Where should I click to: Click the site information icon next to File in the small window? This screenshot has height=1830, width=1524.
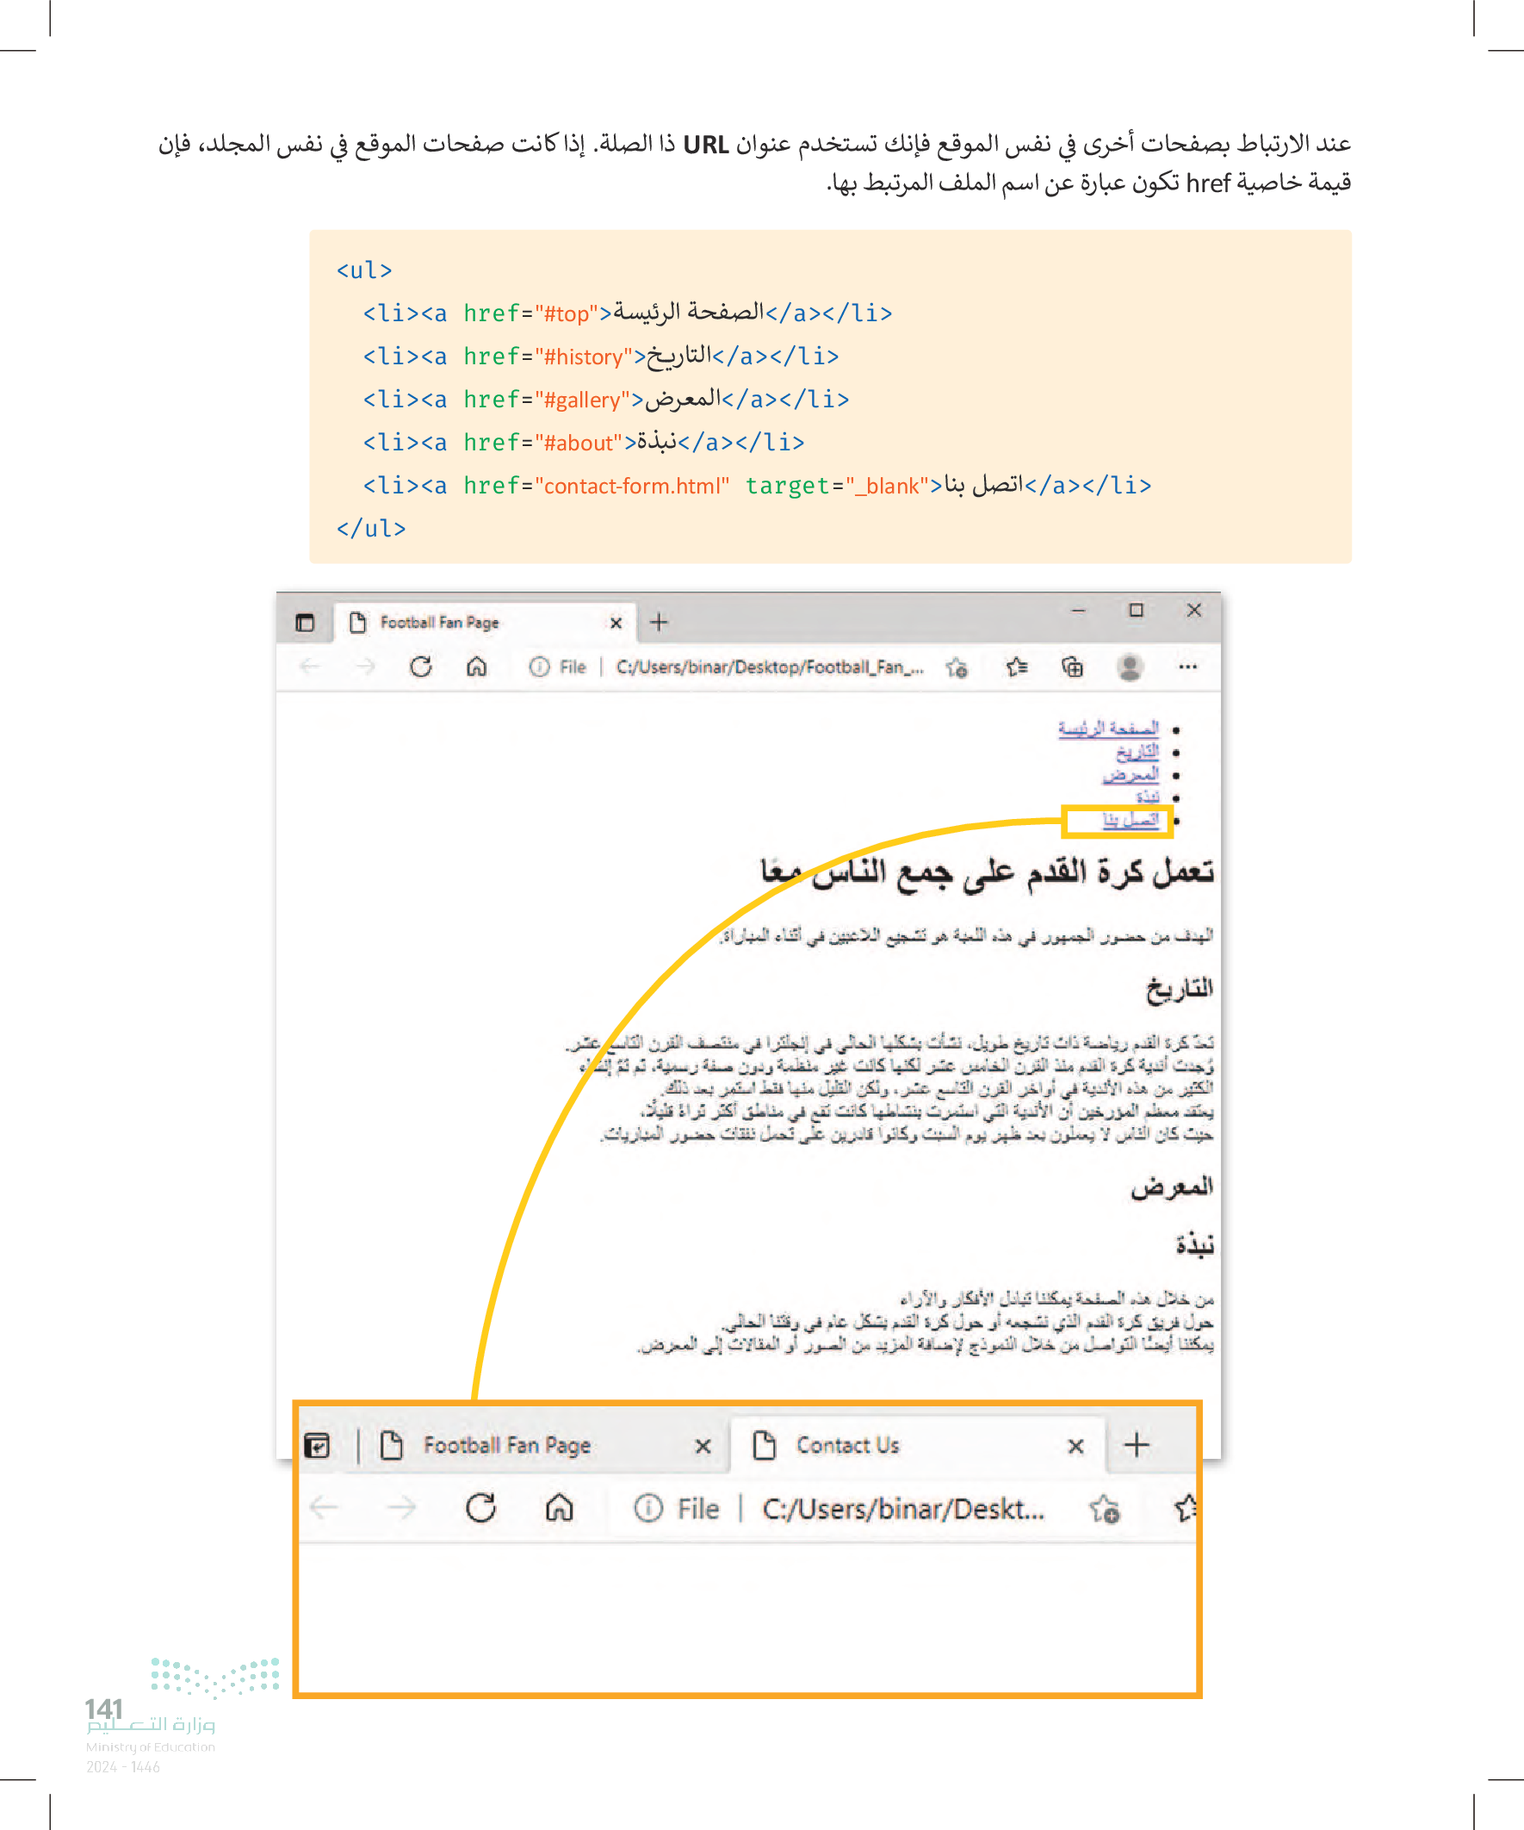coord(539,667)
